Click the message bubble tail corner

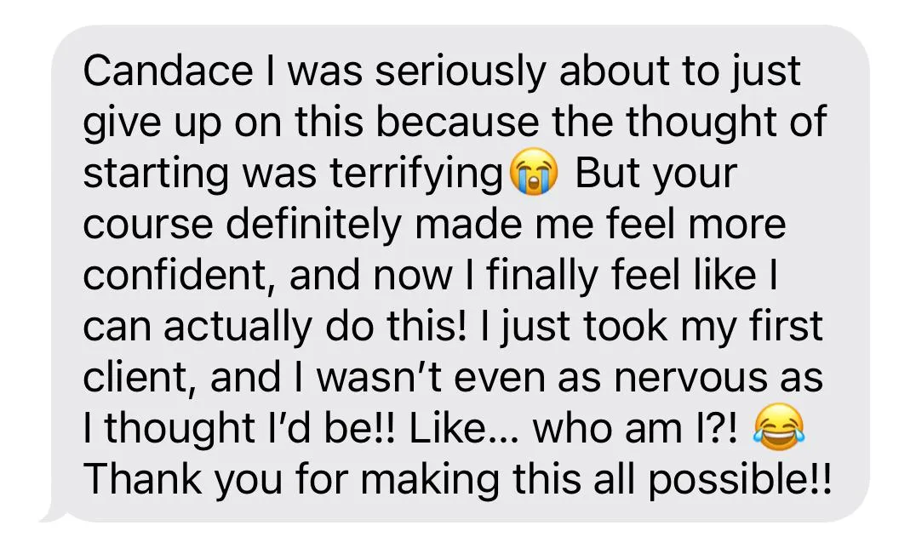tap(53, 515)
